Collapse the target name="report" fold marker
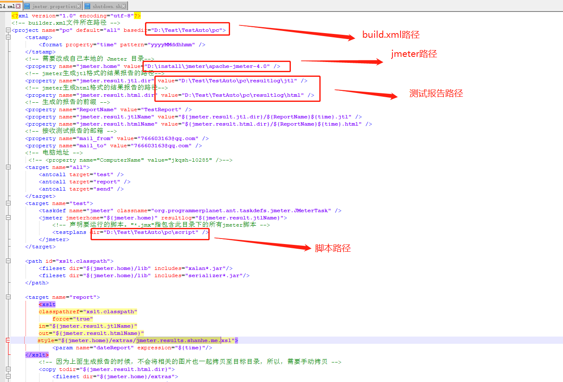The height and width of the screenshot is (382, 563). point(7,297)
